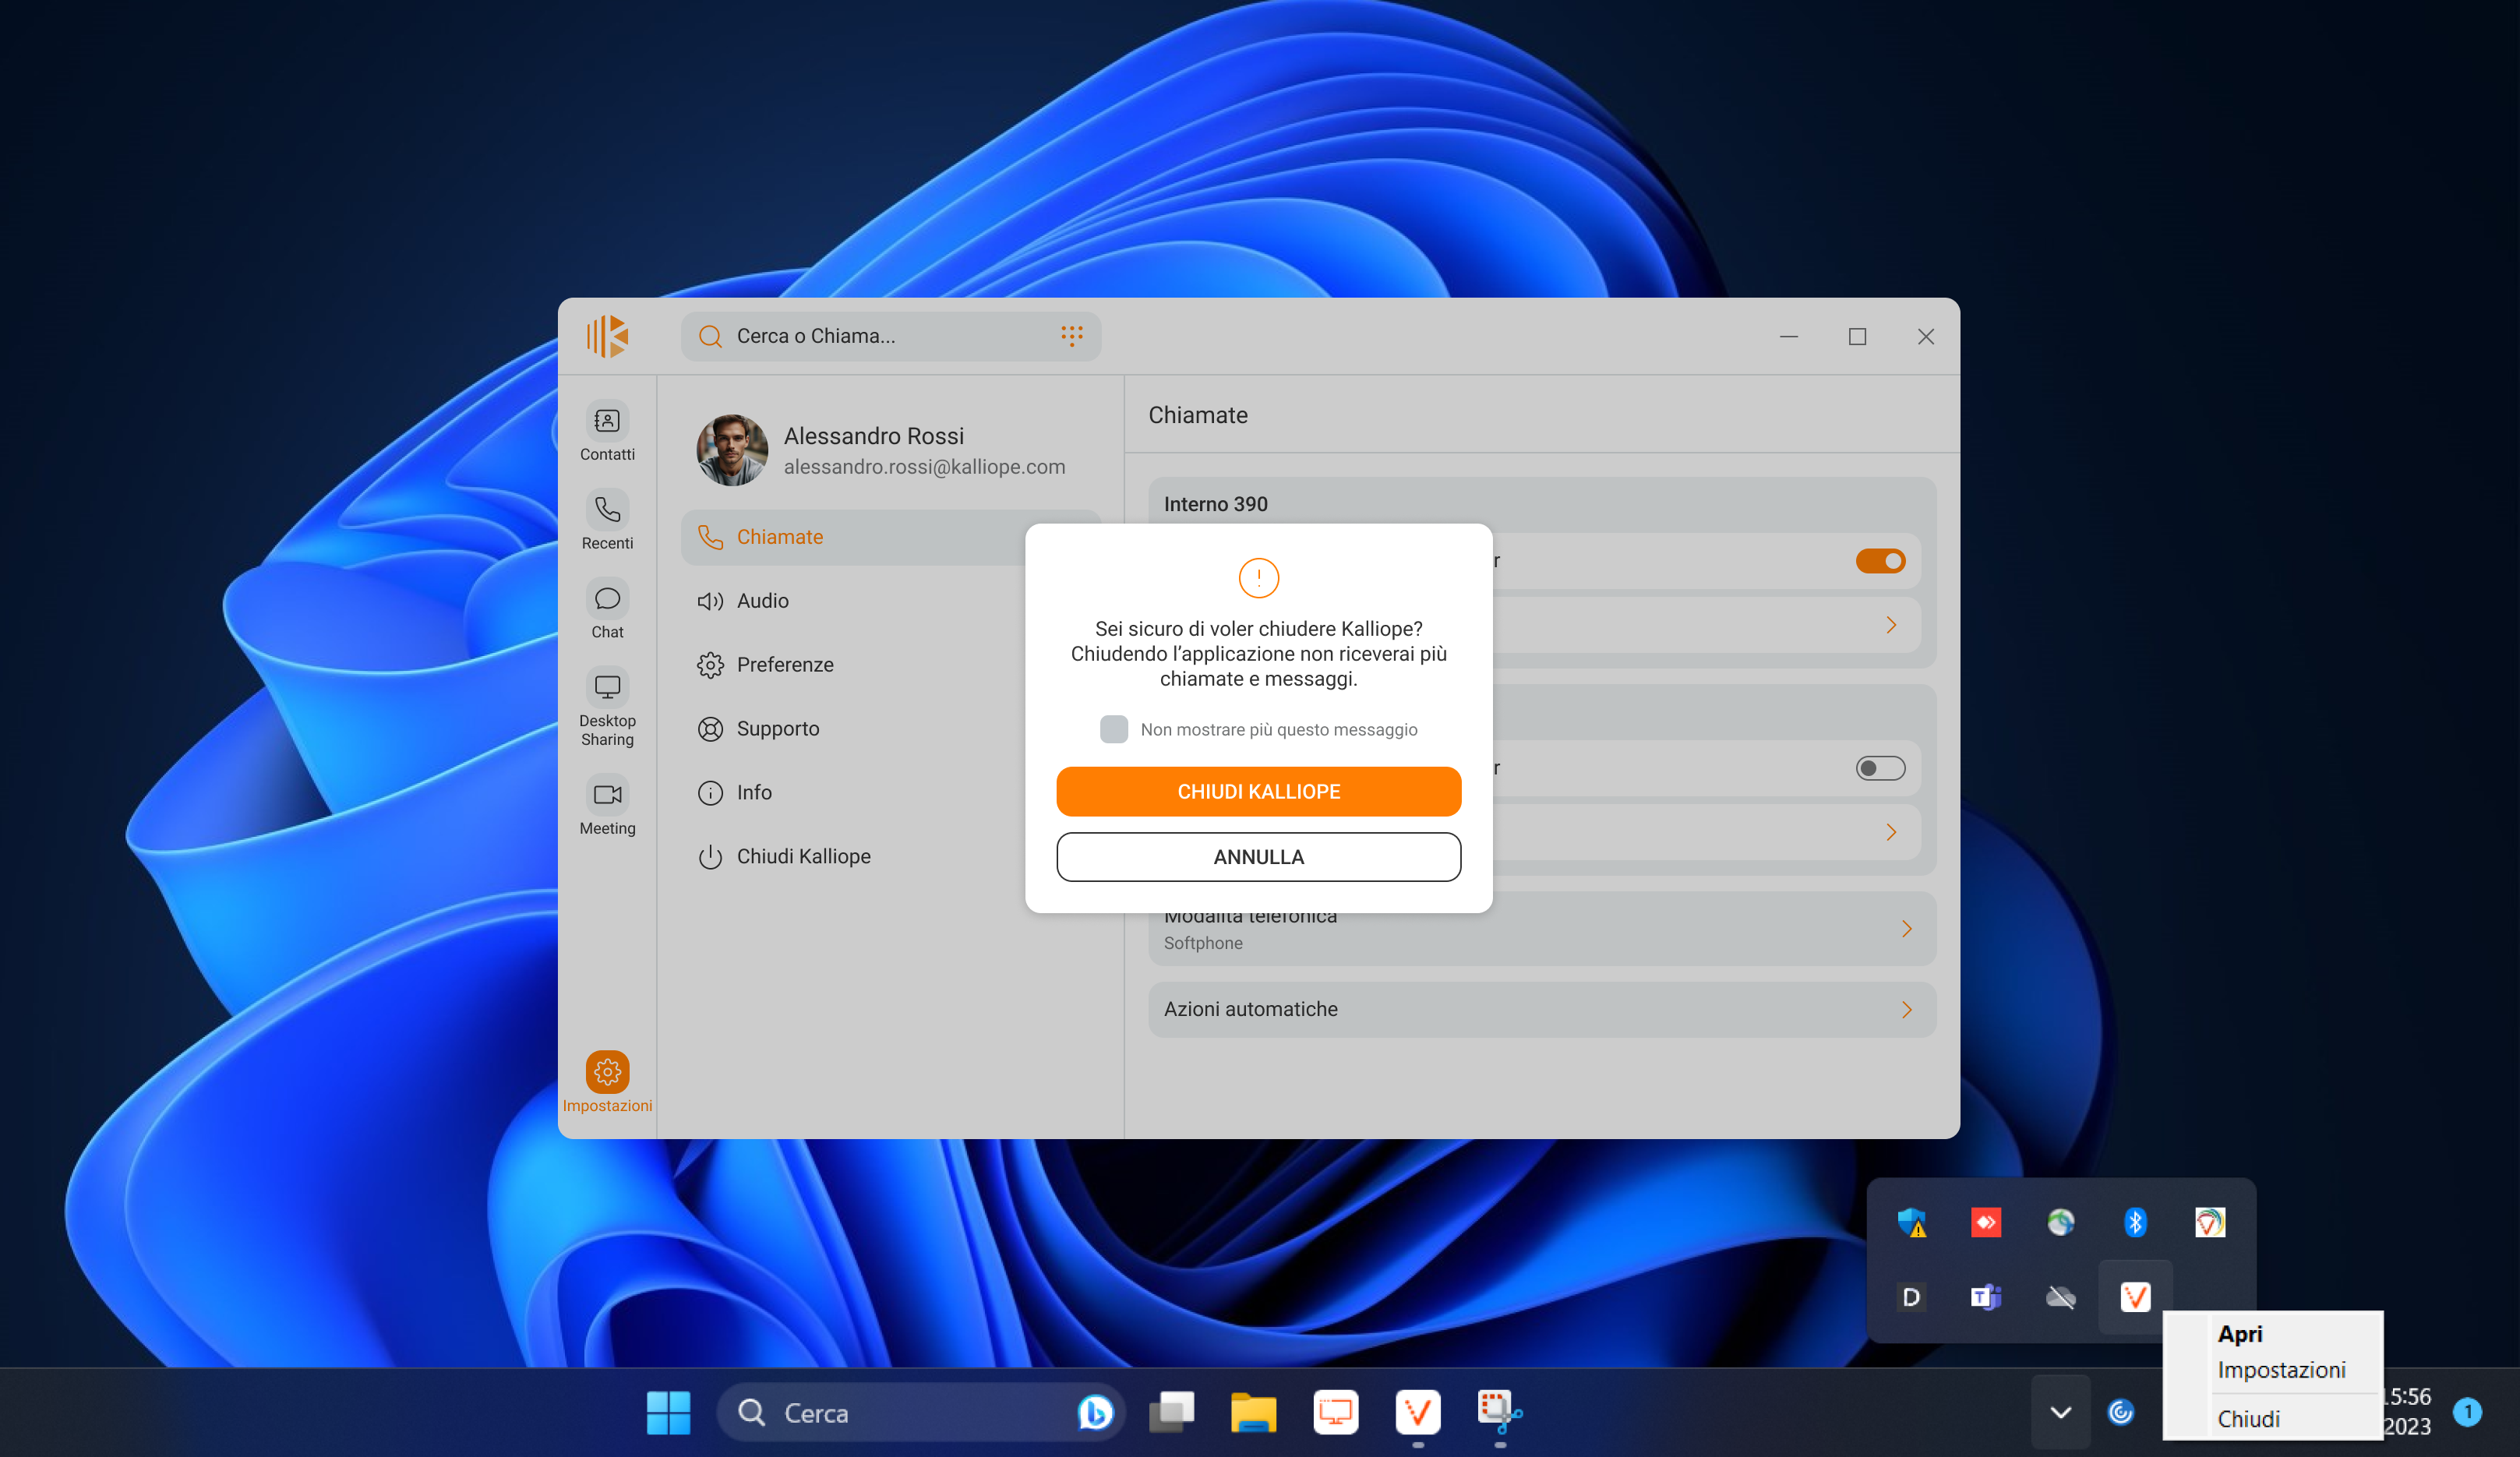Click alessandro.rossi@kalliope.com email text

[x=924, y=467]
